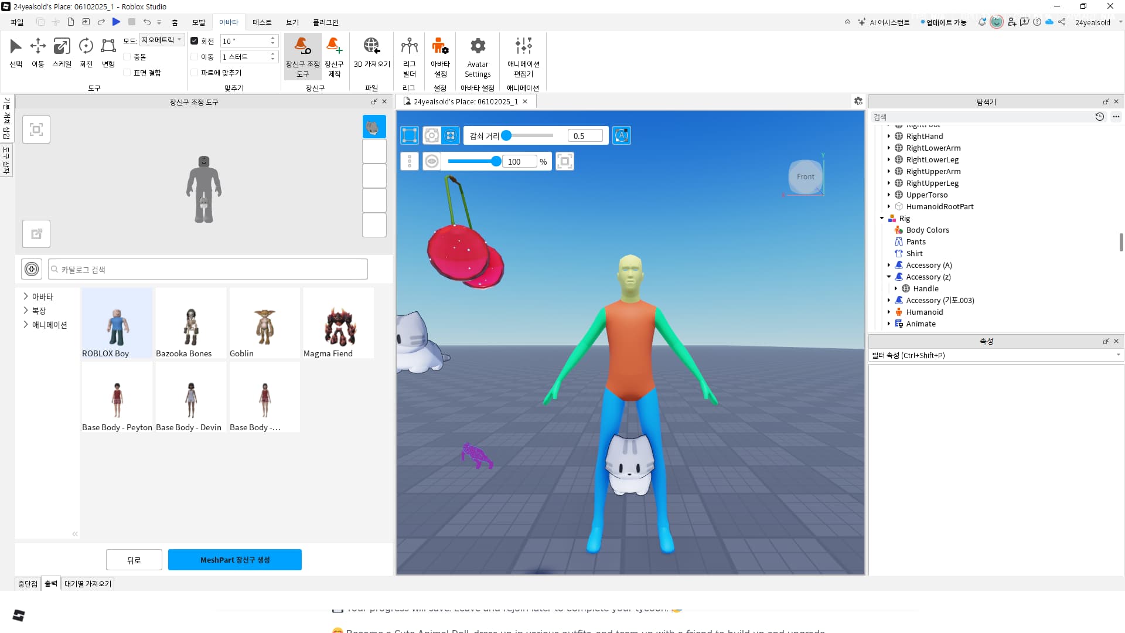1125x633 pixels.
Task: Expand the Accessory (A) node
Action: [x=889, y=265]
